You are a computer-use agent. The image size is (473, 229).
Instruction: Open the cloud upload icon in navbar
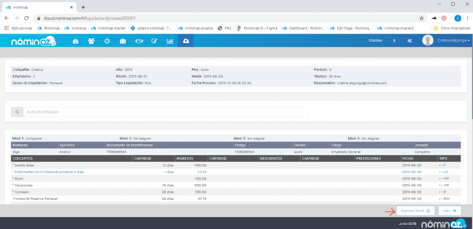[x=186, y=41]
